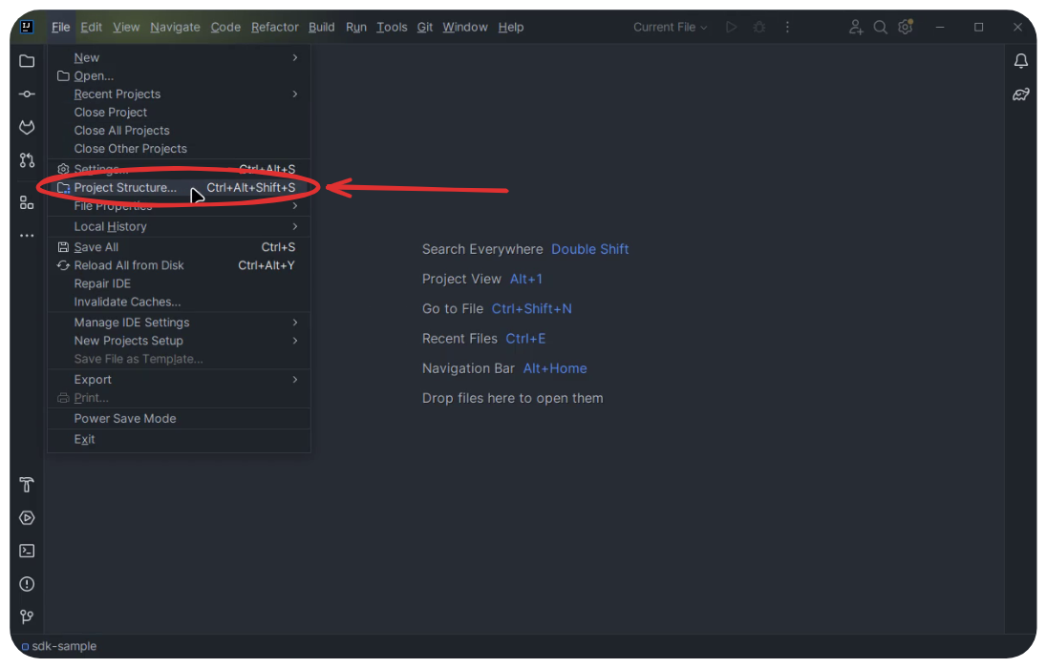Open the GitLab cat-face sidebar icon

tap(27, 127)
